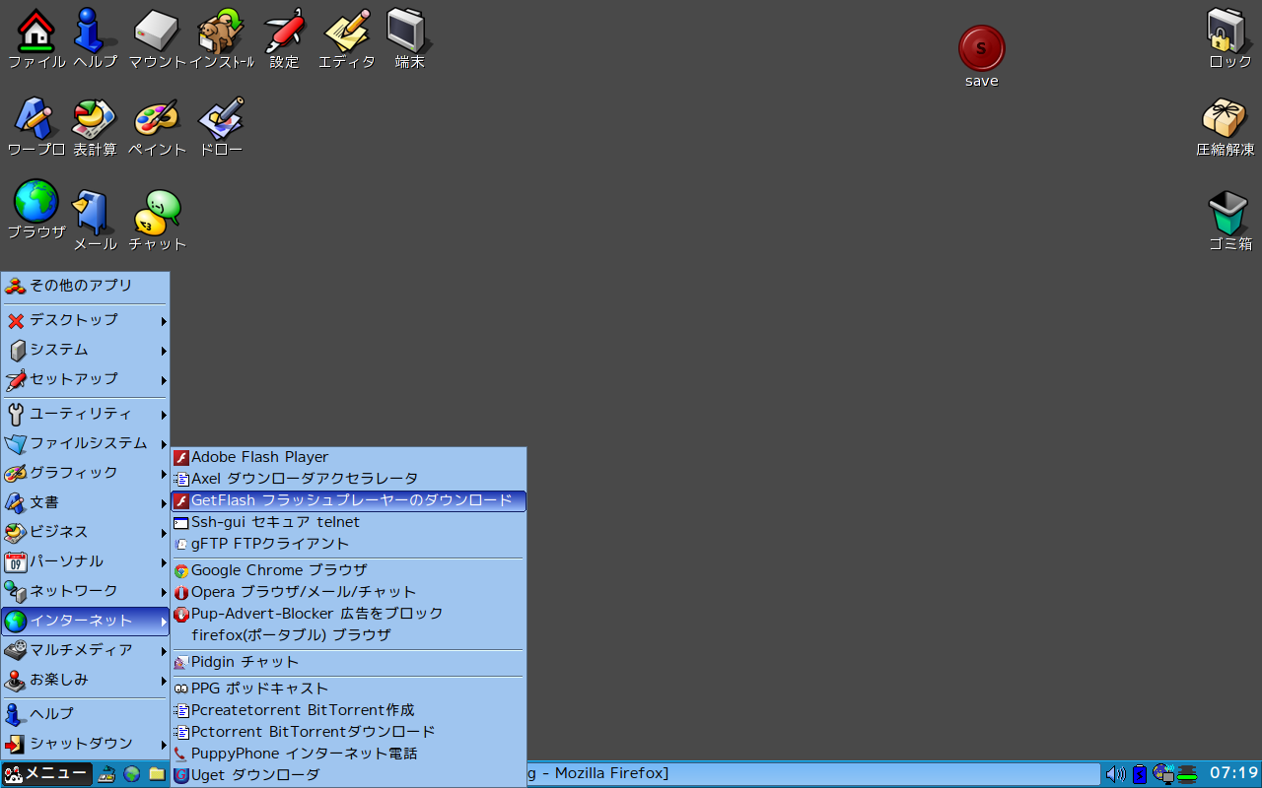Image resolution: width=1262 pixels, height=788 pixels.
Task: Choose GetFlash フラッシュプレーヤーのダウンロード
Action: pos(349,500)
